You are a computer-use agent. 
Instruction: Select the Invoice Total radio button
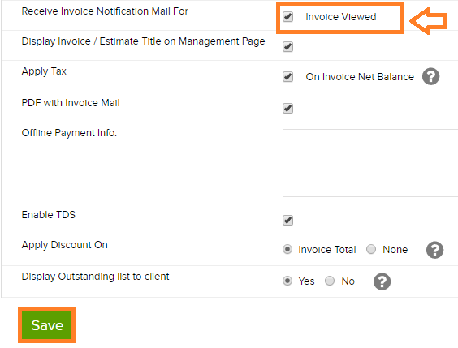tap(287, 249)
